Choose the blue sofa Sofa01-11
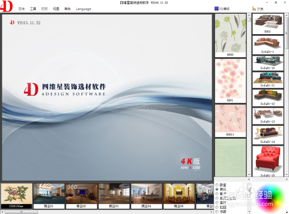Viewport: 289px width, 214px height. pyautogui.click(x=268, y=80)
